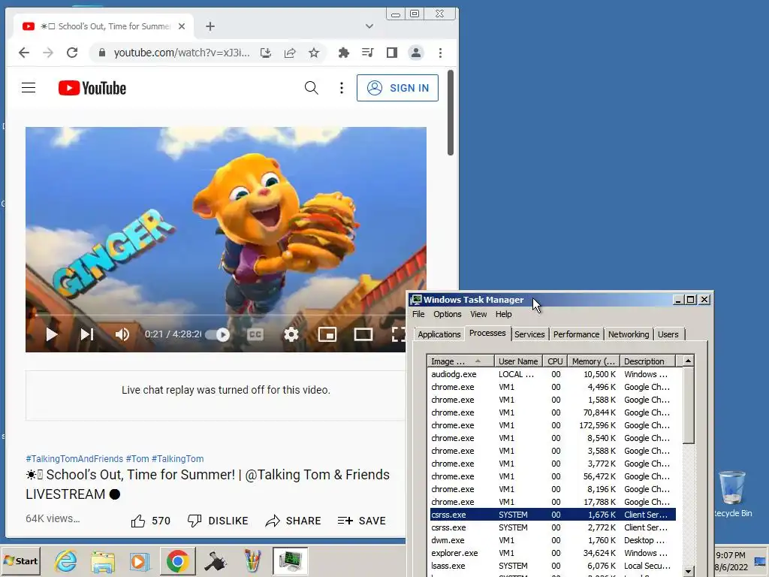Enable miniplayer mode
The height and width of the screenshot is (577, 769).
coord(327,334)
